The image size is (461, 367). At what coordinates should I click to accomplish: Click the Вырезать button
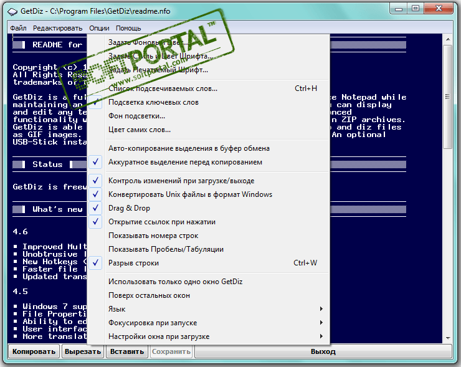pyautogui.click(x=83, y=351)
